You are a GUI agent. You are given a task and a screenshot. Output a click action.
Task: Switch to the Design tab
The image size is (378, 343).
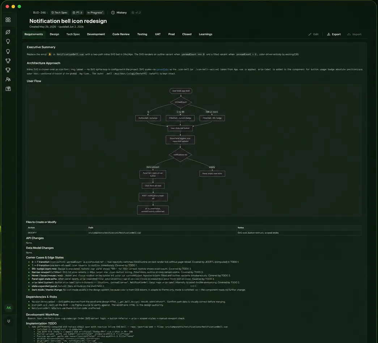pos(55,34)
